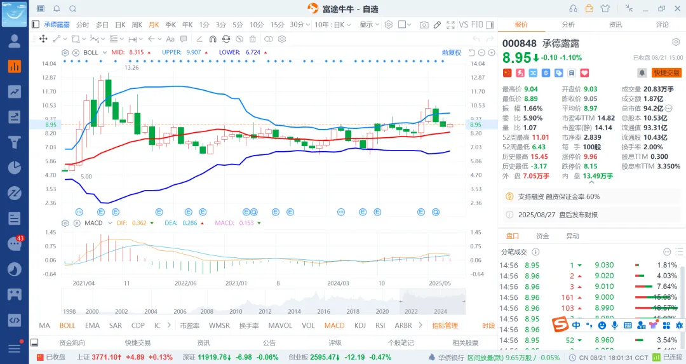Image resolution: width=686 pixels, height=364 pixels.
Task: Take a chart screenshot with camera icon
Action: coord(424,25)
